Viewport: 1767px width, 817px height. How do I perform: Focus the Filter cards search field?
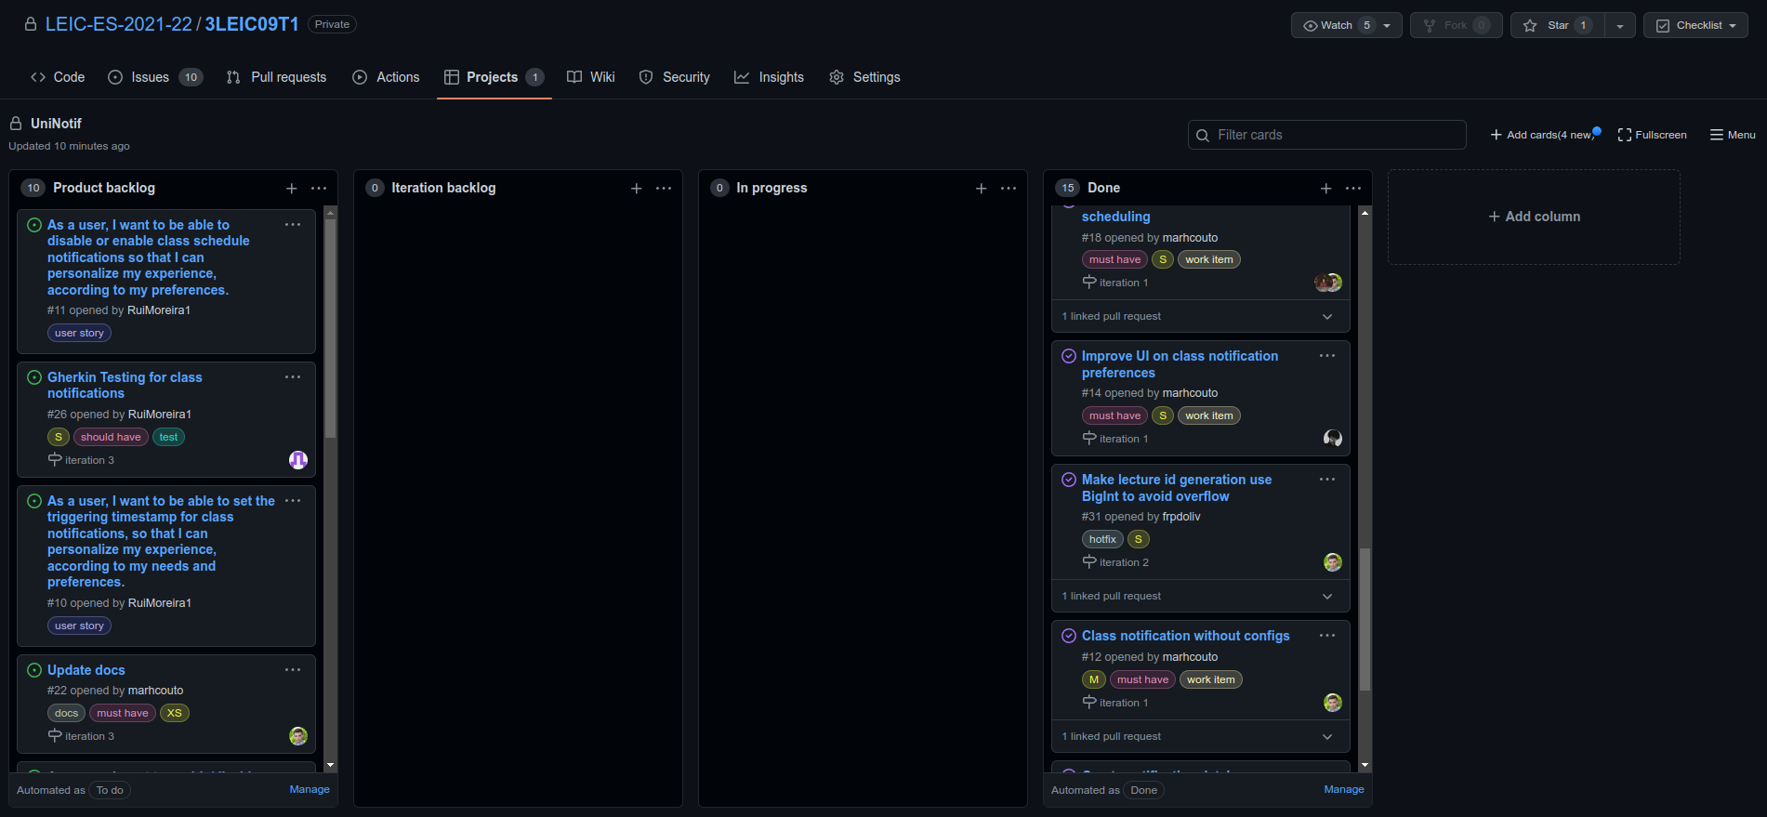pos(1326,135)
